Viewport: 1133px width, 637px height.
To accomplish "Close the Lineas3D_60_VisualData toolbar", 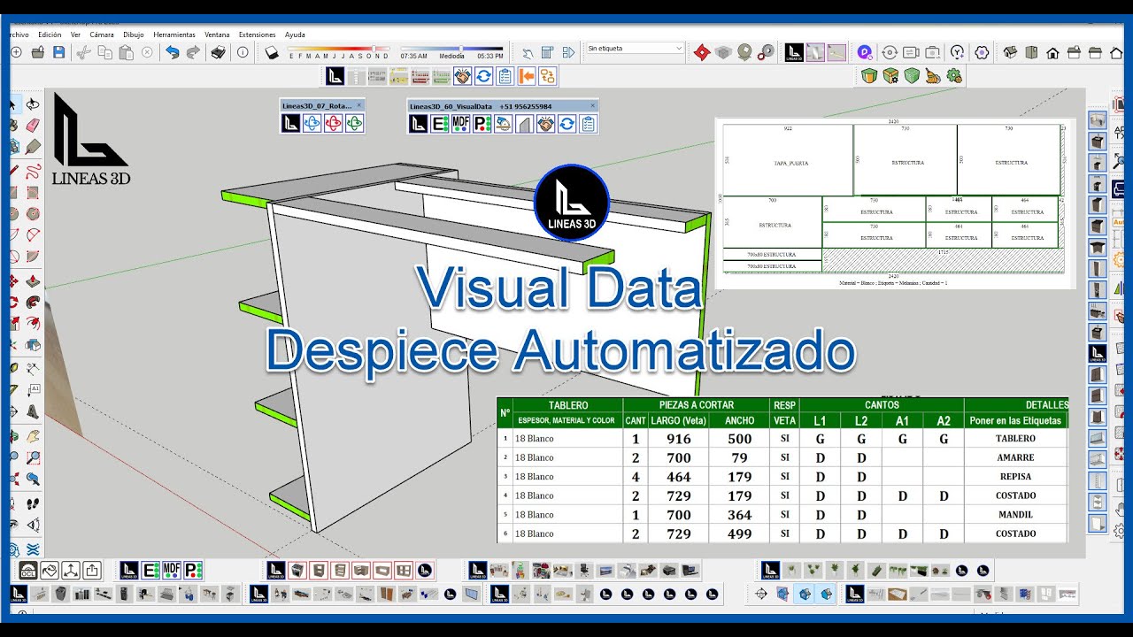I will click(592, 105).
